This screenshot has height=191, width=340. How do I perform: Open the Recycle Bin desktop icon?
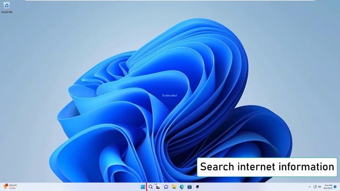[7, 7]
